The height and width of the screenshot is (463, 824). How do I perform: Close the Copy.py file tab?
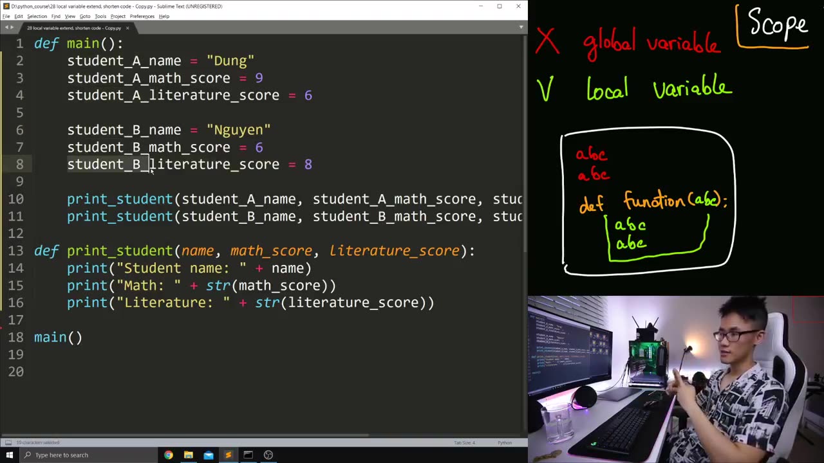coord(127,28)
